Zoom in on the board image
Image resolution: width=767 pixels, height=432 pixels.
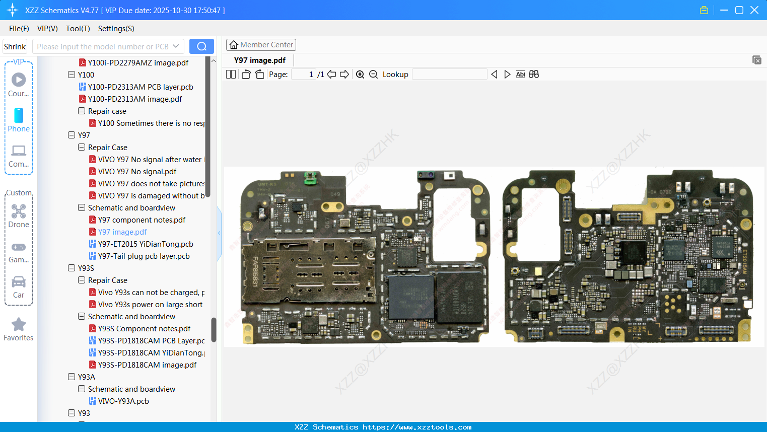360,74
